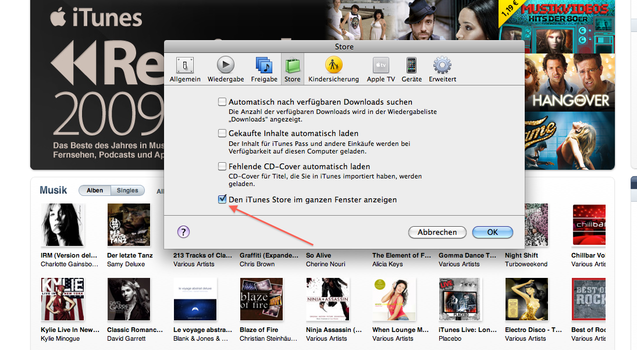Click artist name Blank & Jones
This screenshot has height=350, width=637.
point(201,338)
